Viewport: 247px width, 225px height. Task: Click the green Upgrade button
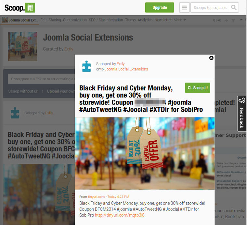click(x=160, y=7)
